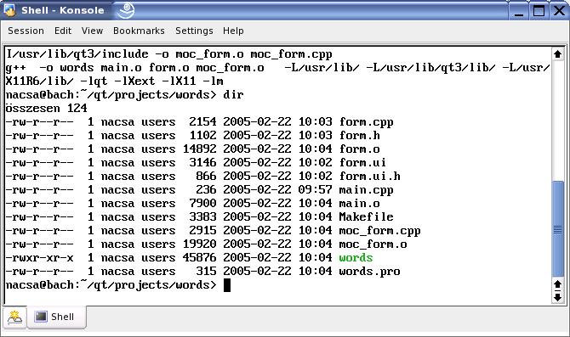Click the moc_form.cpp filename in the listing
570x337 pixels.
[x=380, y=231]
